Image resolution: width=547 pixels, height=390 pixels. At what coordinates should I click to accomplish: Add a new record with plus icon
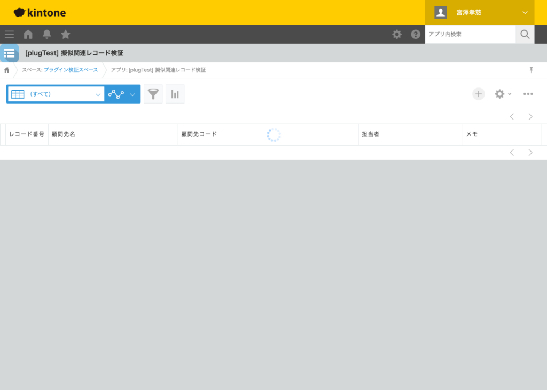[479, 94]
